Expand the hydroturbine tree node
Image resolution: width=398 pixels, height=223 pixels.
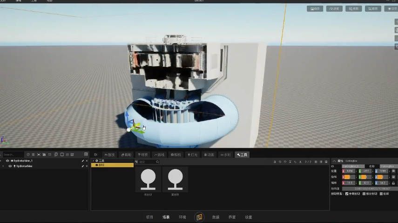[x=3, y=166]
